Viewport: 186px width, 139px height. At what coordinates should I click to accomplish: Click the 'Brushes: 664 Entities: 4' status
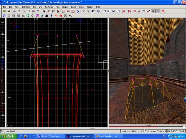(155, 131)
